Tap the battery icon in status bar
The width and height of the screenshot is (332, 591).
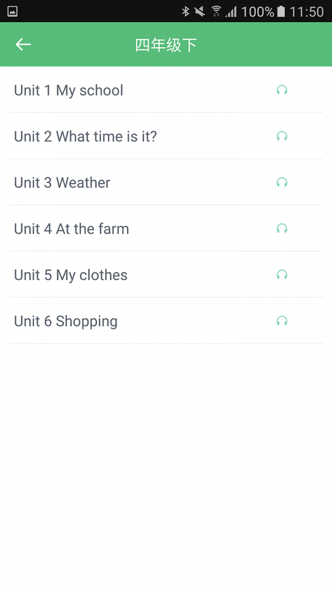coord(282,12)
